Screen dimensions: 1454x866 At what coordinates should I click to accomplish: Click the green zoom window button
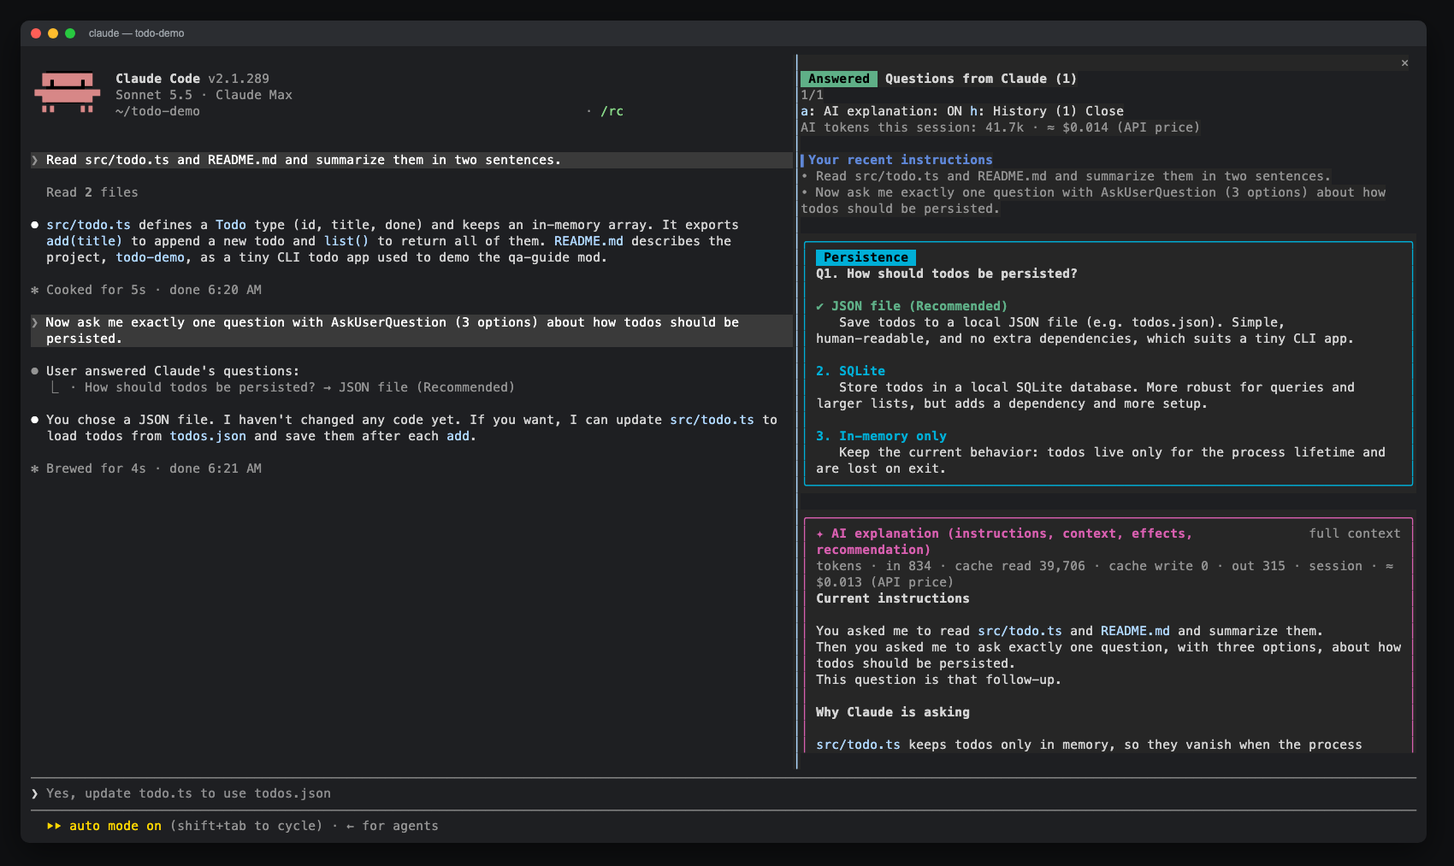[70, 33]
